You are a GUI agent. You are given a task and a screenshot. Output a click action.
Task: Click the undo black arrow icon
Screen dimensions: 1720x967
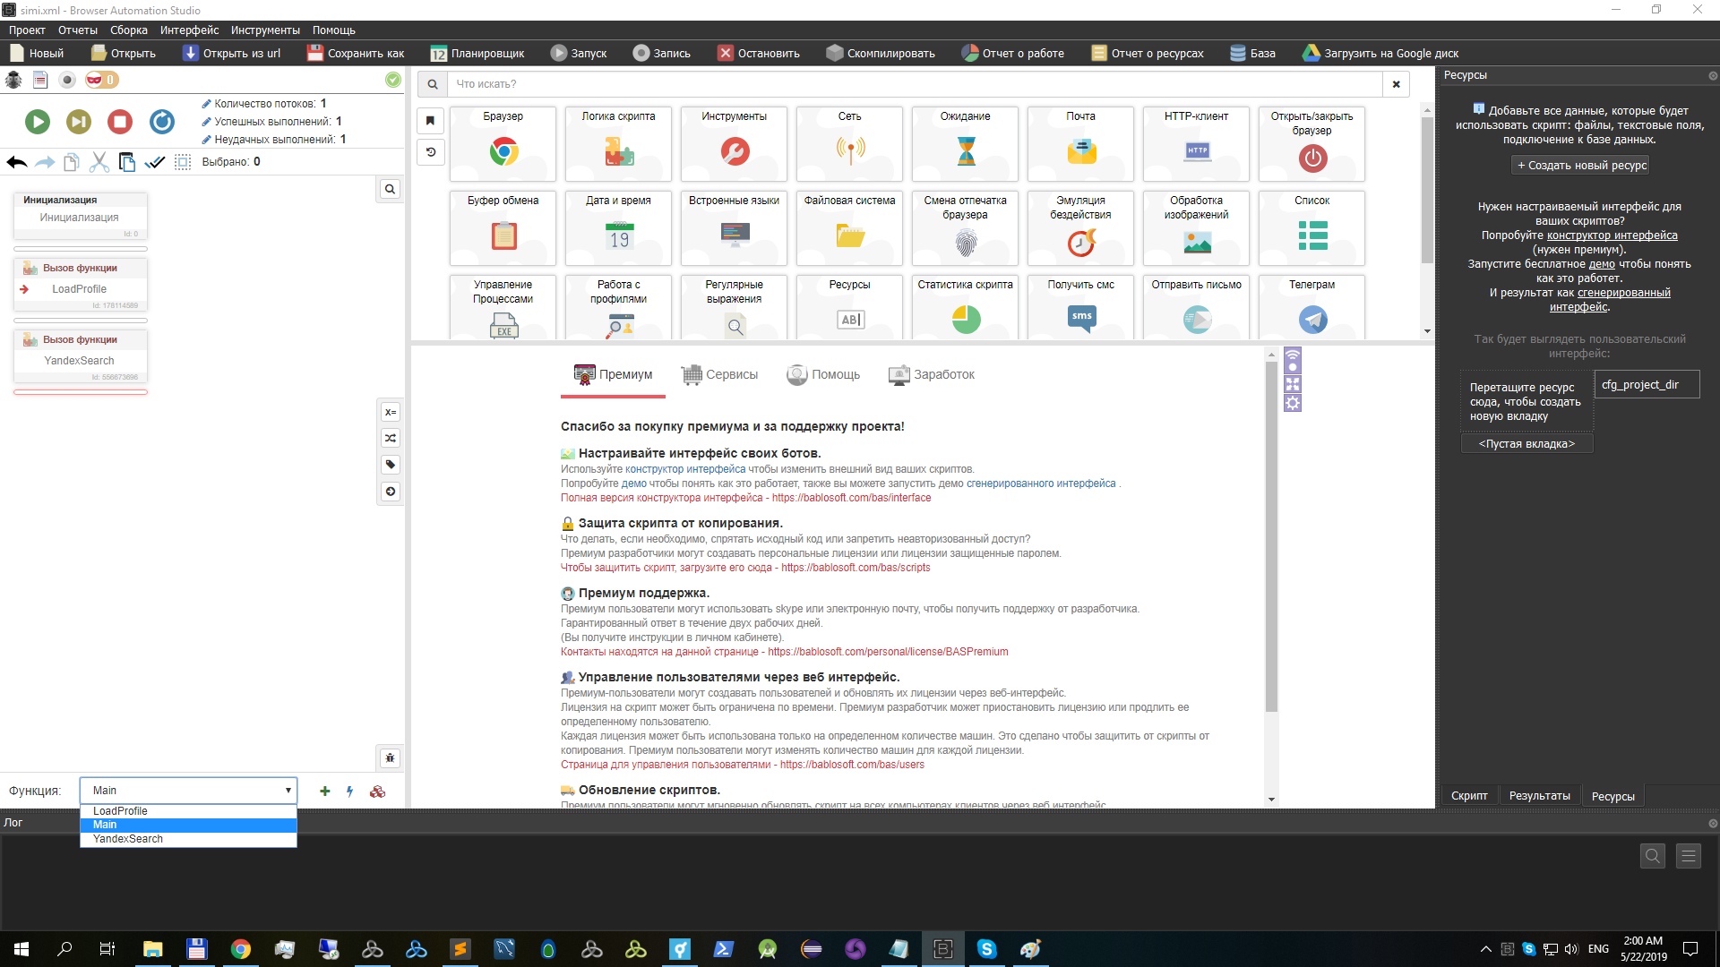click(x=16, y=162)
